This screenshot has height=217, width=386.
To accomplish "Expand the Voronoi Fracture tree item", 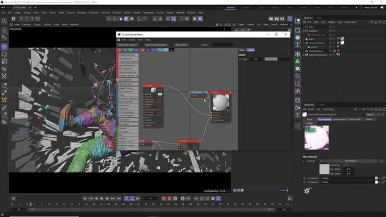I will [304, 43].
